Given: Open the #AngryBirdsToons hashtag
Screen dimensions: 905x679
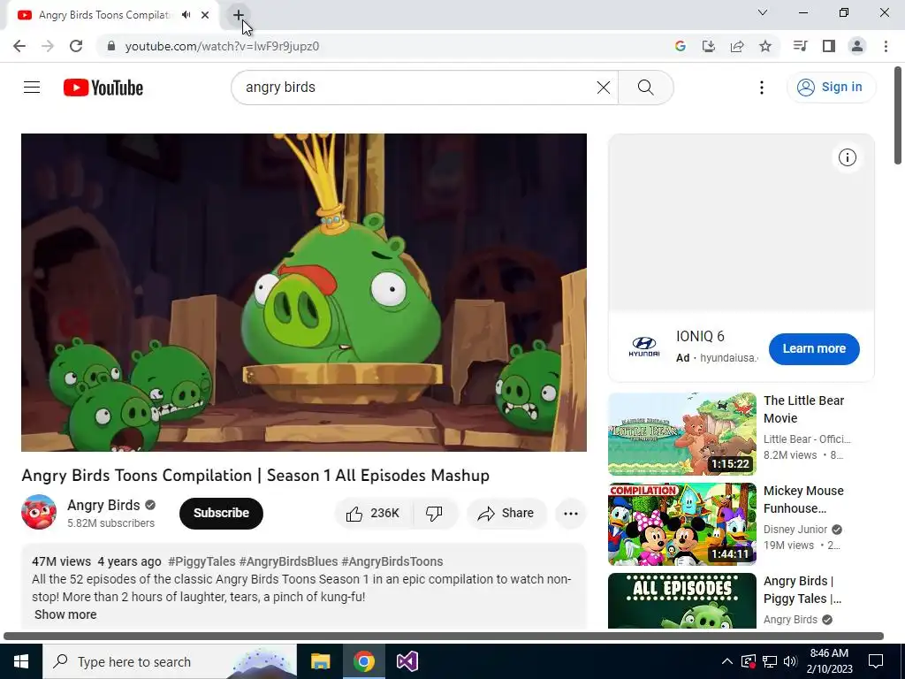Looking at the screenshot, I should [x=392, y=561].
